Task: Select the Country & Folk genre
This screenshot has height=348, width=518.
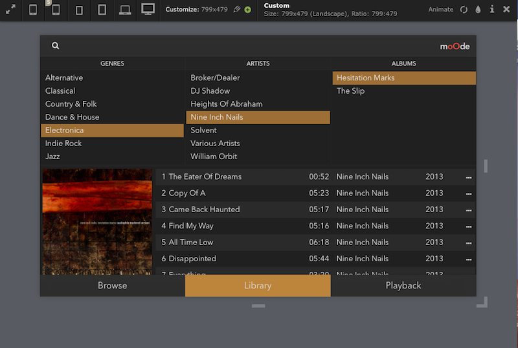Action: pyautogui.click(x=112, y=104)
